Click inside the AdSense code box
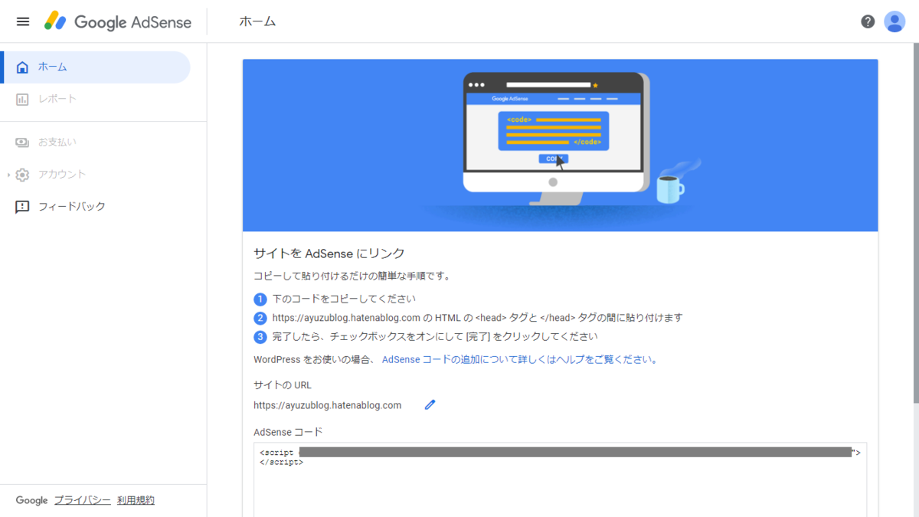919x517 pixels. pyautogui.click(x=560, y=479)
